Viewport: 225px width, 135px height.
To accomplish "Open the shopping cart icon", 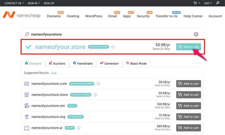I will tap(195, 3).
